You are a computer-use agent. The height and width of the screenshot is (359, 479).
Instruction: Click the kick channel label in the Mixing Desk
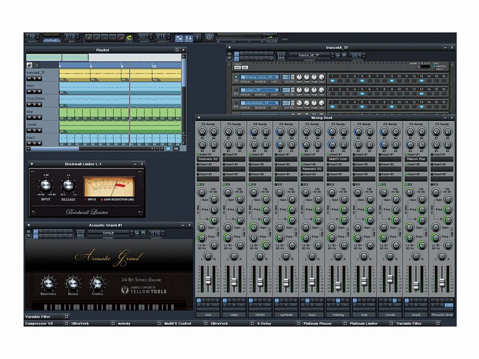[208, 315]
